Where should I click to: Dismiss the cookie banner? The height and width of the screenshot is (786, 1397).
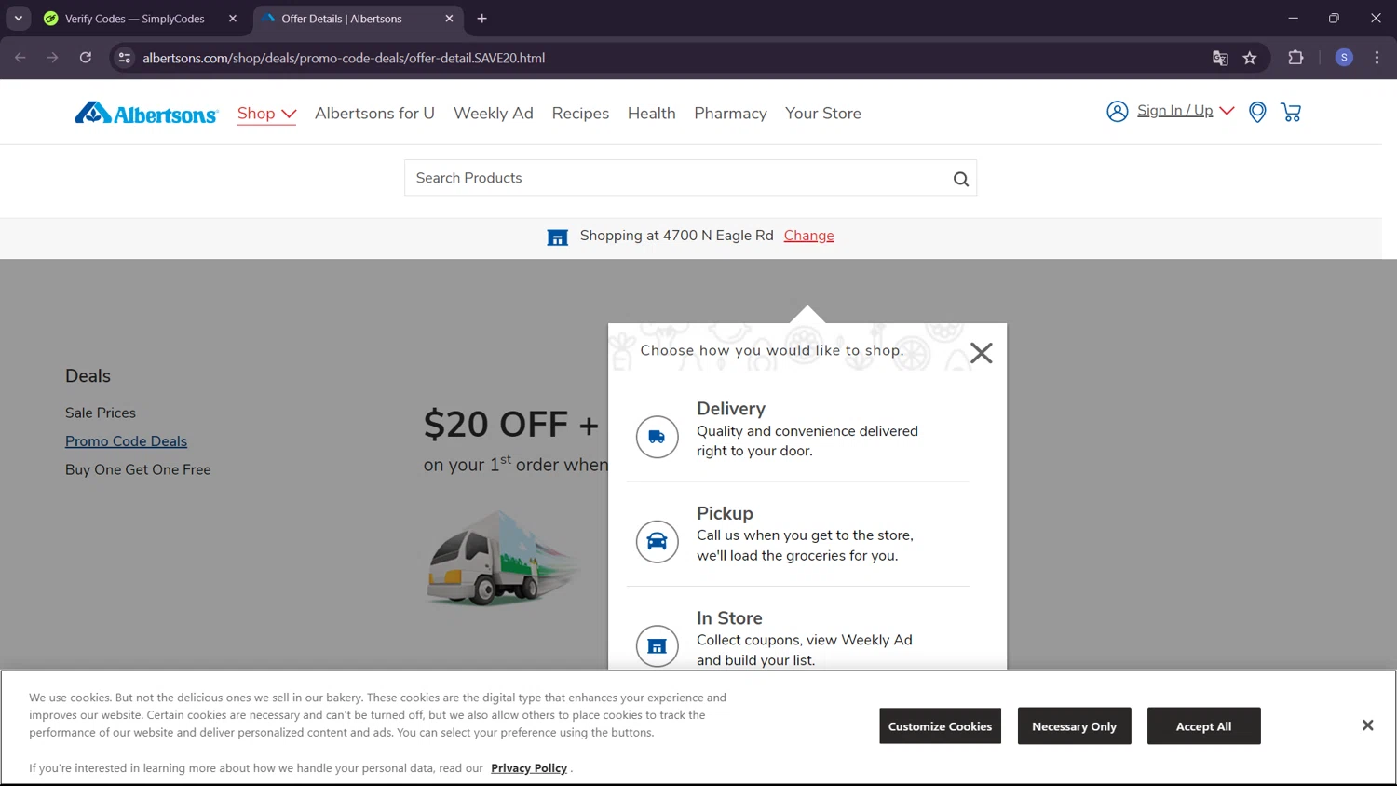(1367, 725)
